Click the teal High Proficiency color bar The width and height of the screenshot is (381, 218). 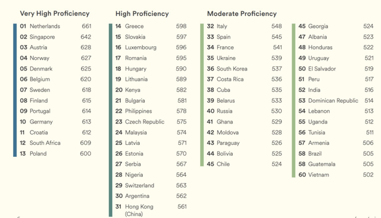point(111,120)
